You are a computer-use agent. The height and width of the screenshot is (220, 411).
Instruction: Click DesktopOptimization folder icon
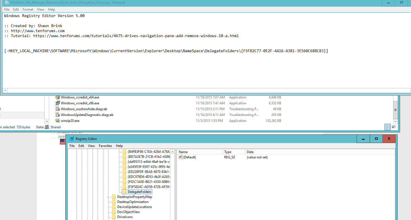click(x=114, y=202)
